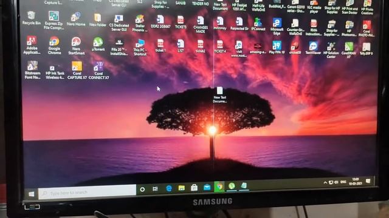Launch Corel CONNECT X7

click(98, 71)
